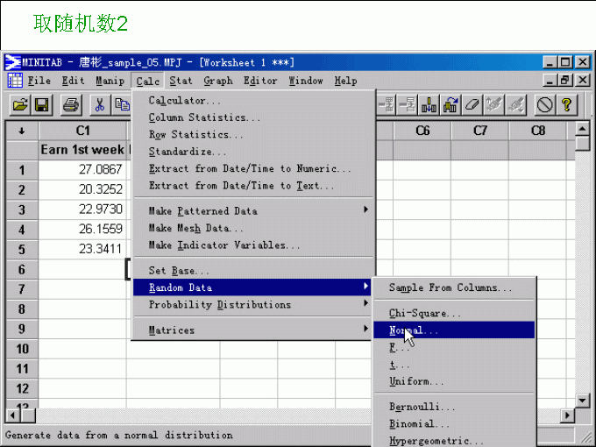Select Chi-Square... menu entry
596x447 pixels.
pyautogui.click(x=424, y=313)
